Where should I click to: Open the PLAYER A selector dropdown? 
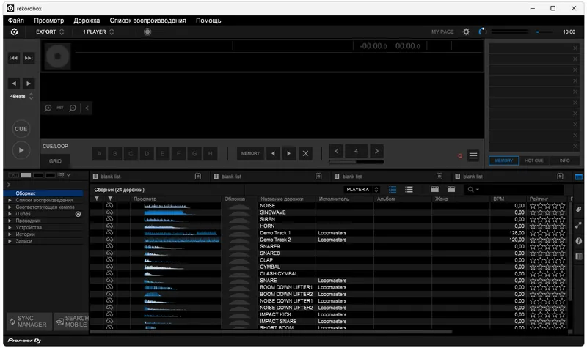click(x=362, y=190)
